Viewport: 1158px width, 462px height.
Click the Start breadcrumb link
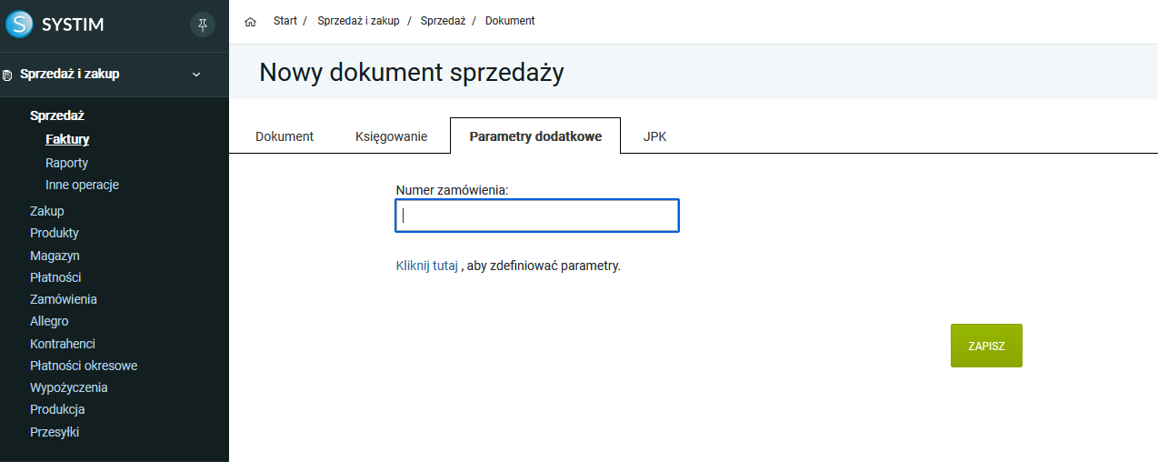tap(285, 21)
